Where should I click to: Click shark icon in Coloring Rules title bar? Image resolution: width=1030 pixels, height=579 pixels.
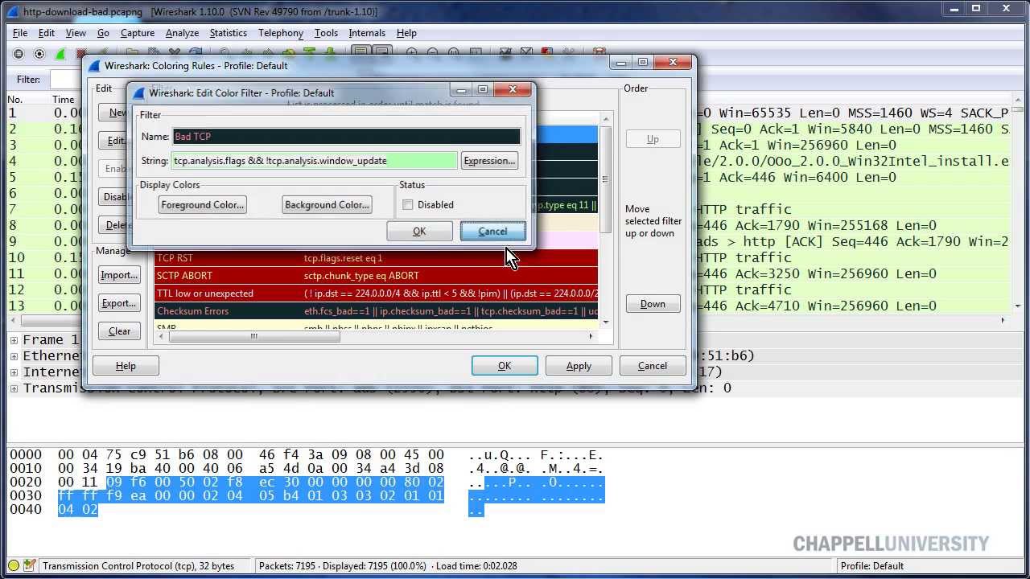[x=94, y=65]
